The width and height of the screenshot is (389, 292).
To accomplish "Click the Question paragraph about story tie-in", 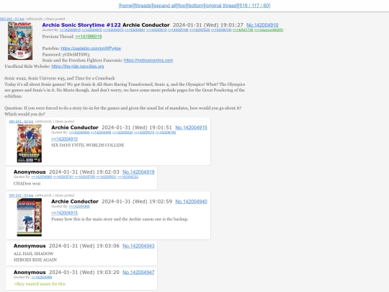I will pyautogui.click(x=122, y=111).
